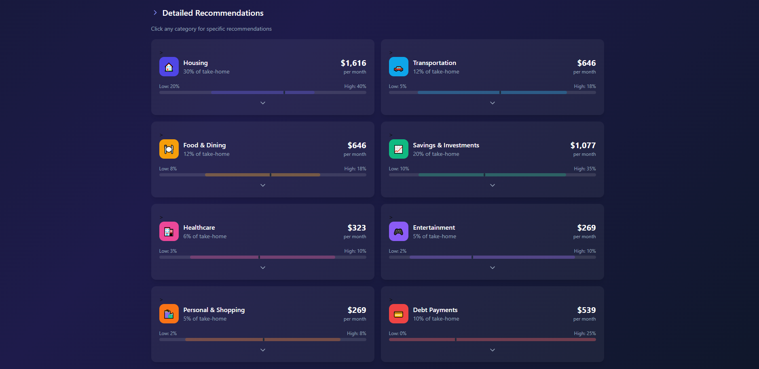Click the Housing house icon
Screen dimensions: 759x369
(x=169, y=66)
